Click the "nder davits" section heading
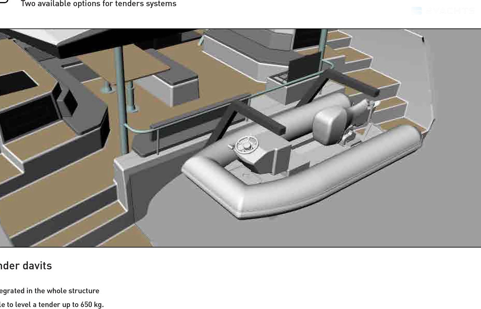The image size is (481, 309). coord(26,266)
